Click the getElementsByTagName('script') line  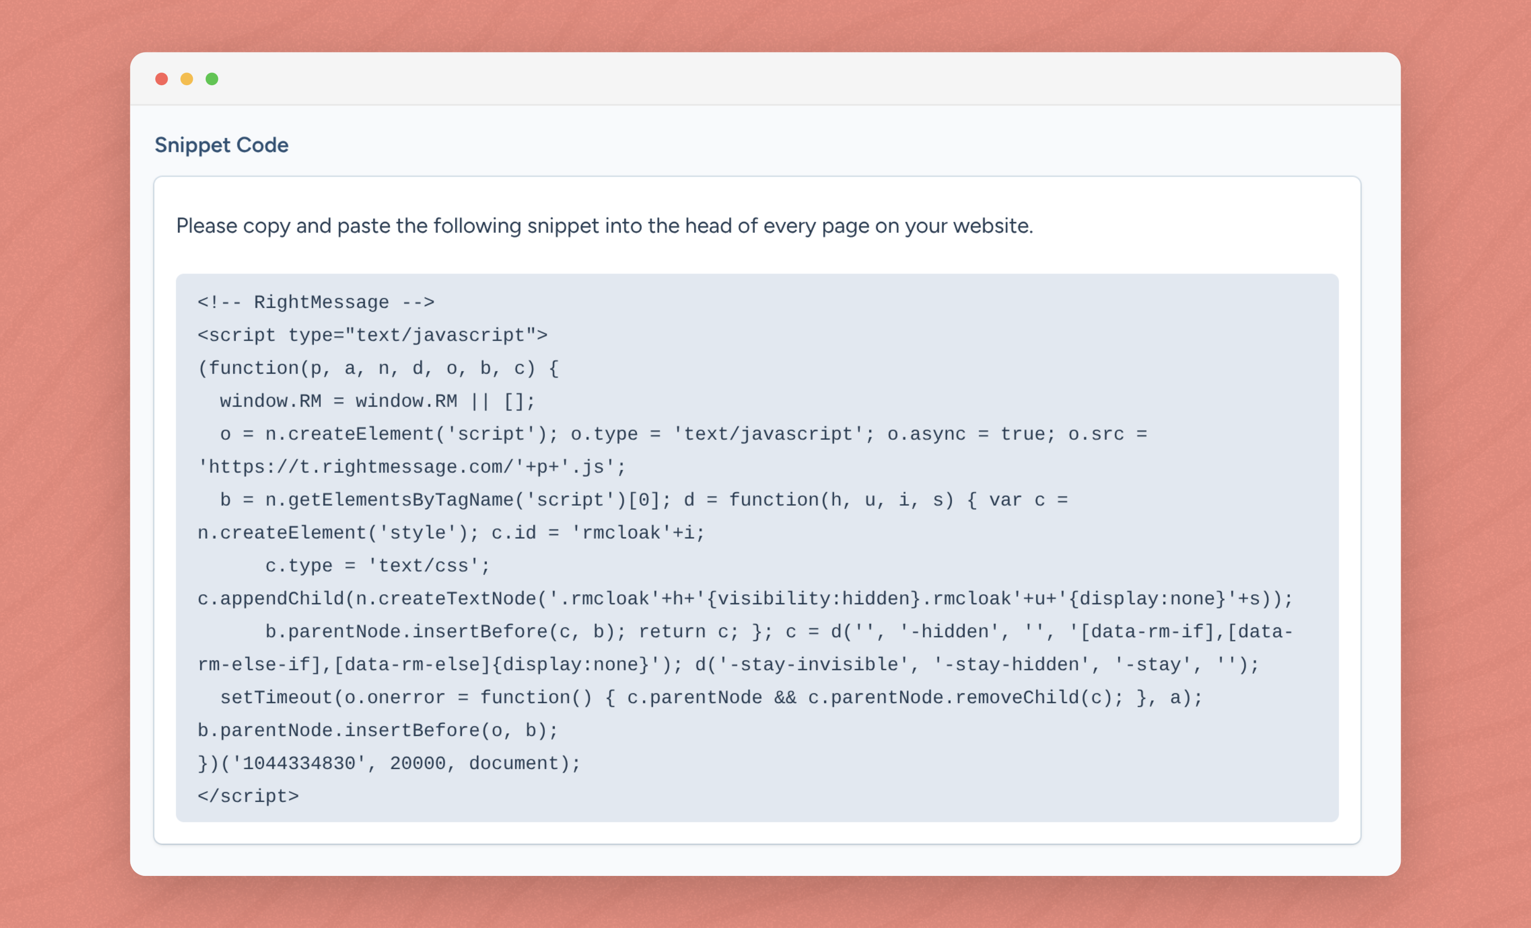click(x=644, y=500)
